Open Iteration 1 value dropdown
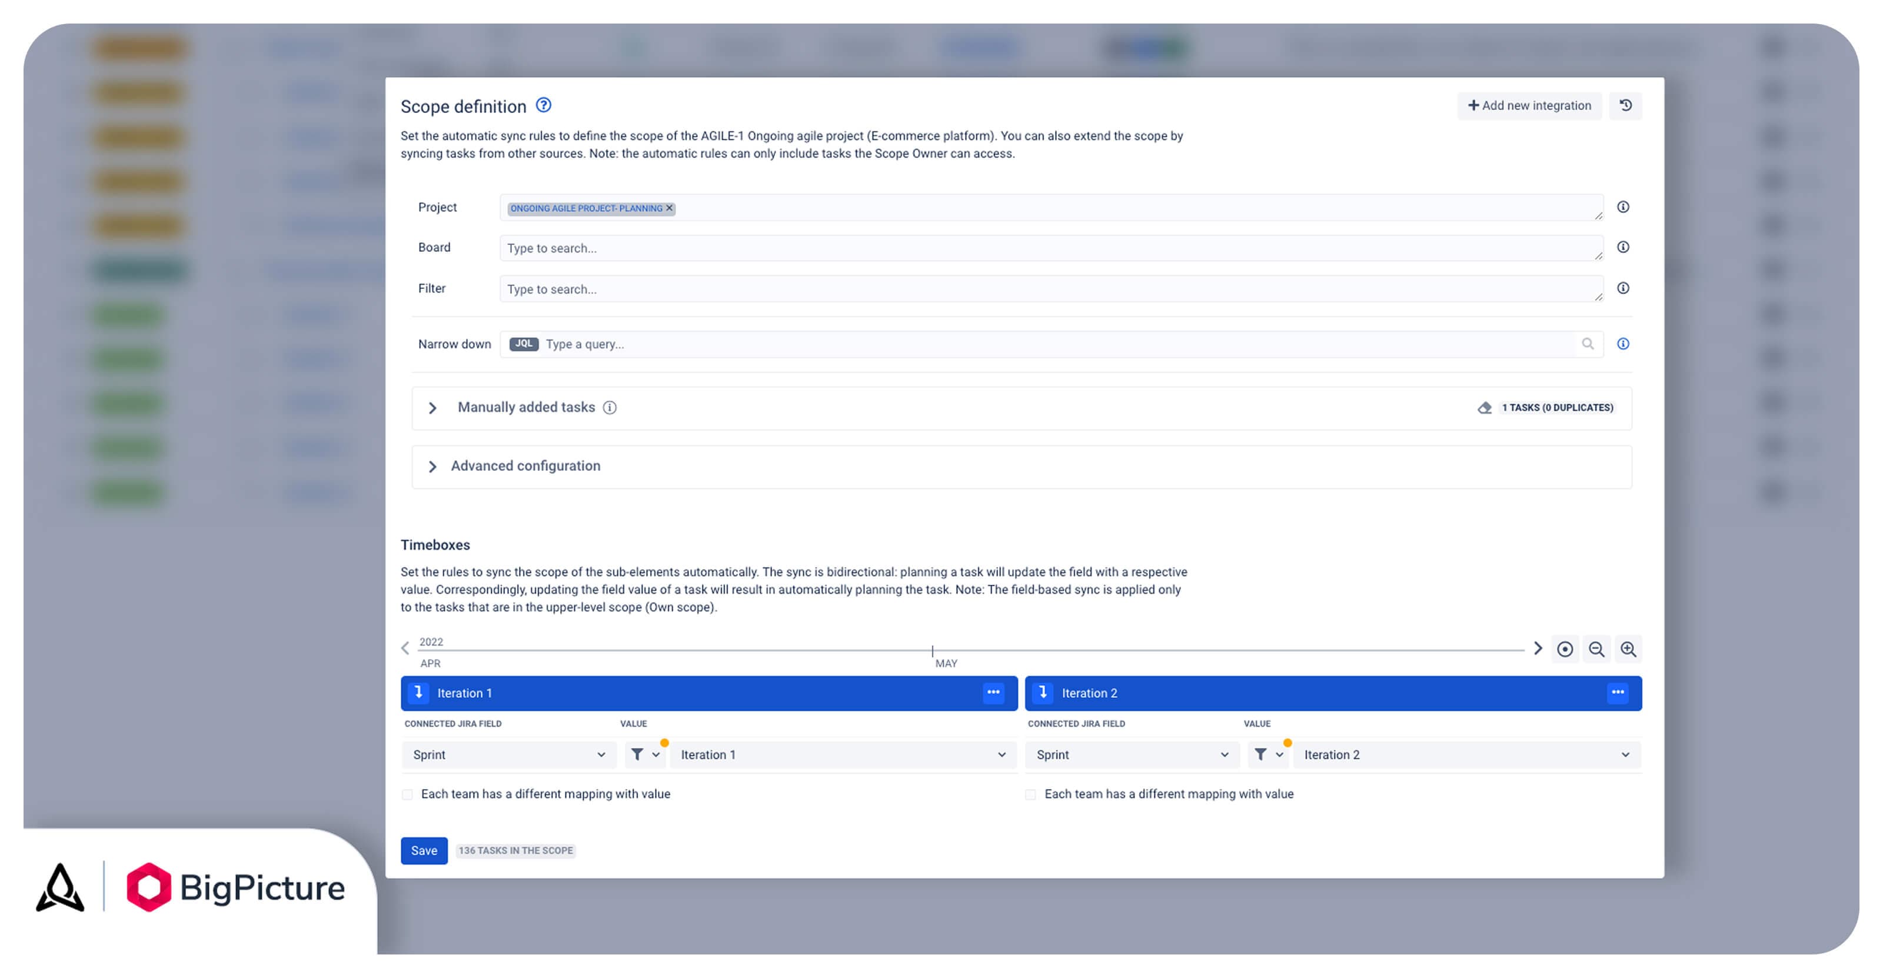 coord(843,755)
